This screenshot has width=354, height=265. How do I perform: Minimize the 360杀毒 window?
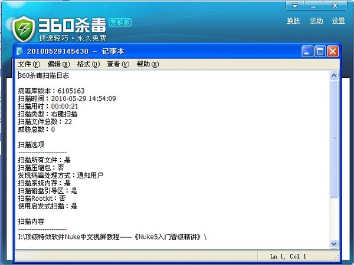313,6
